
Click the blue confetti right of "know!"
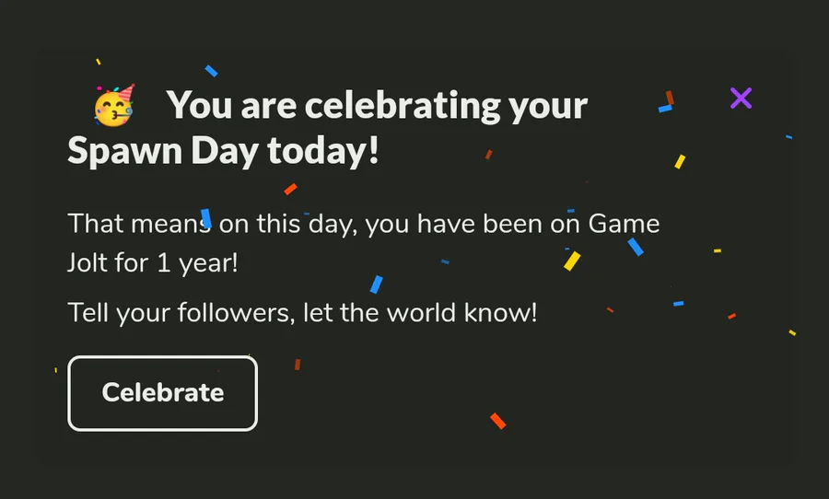coord(678,303)
